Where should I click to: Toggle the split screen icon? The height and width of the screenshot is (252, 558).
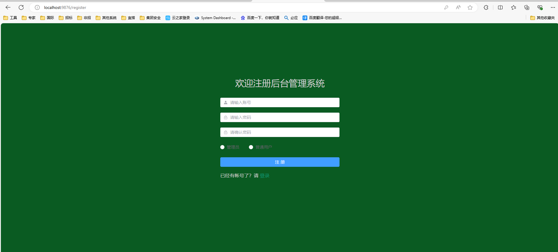(500, 7)
